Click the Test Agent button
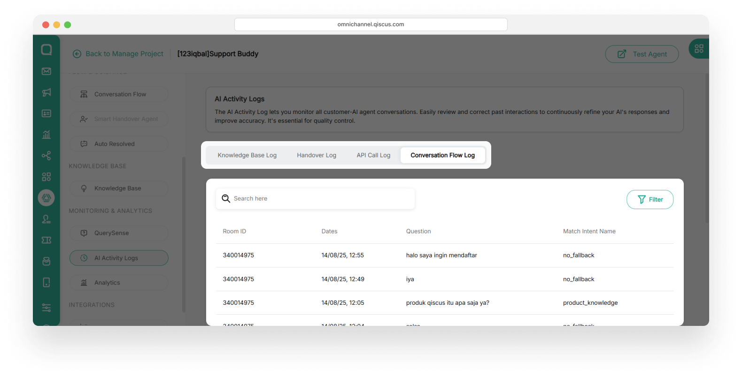Screen dimensions: 742x377 coord(642,54)
